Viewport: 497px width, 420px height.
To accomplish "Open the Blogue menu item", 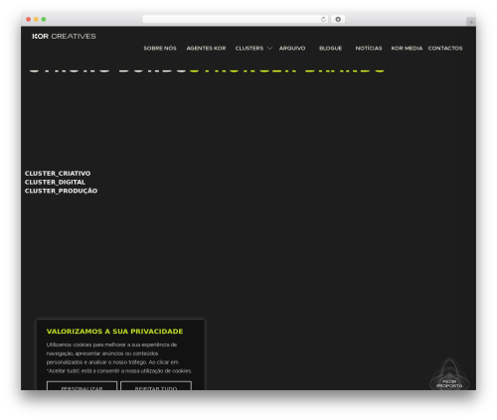I will (x=330, y=49).
